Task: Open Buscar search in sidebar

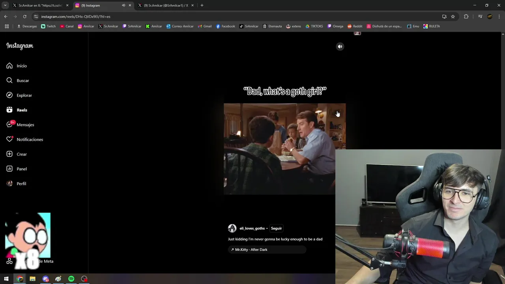Action: [18, 80]
